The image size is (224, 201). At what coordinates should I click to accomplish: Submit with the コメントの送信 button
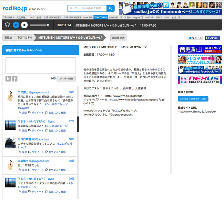click(x=66, y=79)
